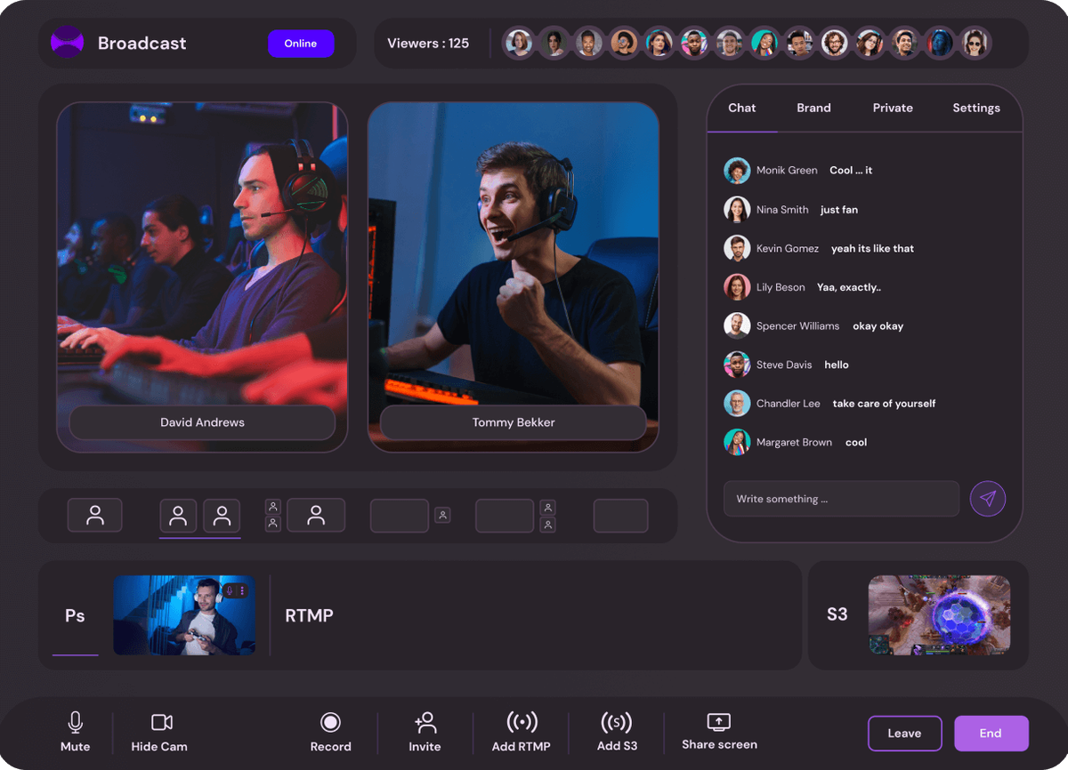
Task: Click the 'okay okay' message
Action: pyautogui.click(x=878, y=325)
